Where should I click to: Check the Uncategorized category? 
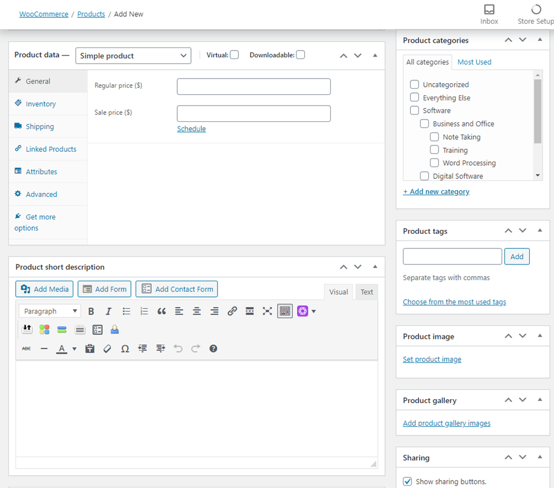point(414,84)
